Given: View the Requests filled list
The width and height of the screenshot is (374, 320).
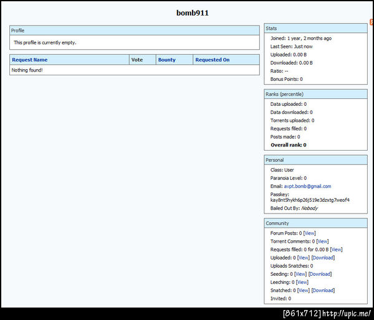Looking at the screenshot, I should pos(337,250).
